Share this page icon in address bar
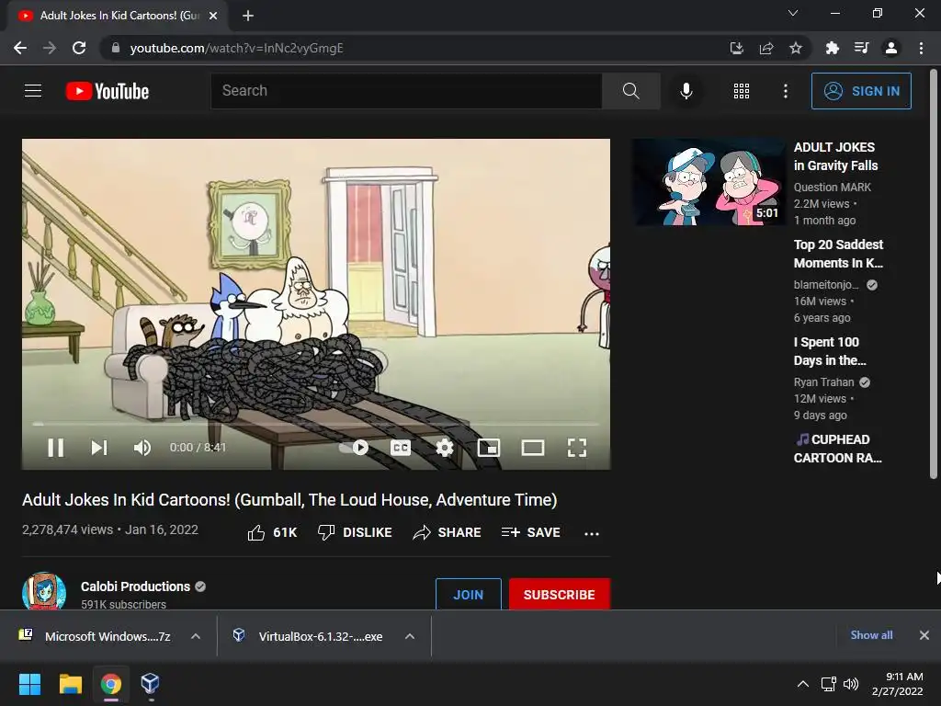The image size is (941, 706). coord(766,48)
